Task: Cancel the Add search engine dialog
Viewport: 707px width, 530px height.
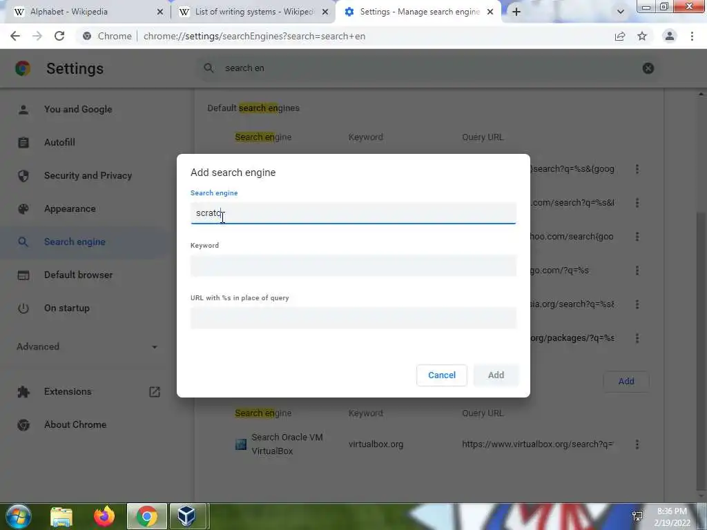Action: coord(441,375)
